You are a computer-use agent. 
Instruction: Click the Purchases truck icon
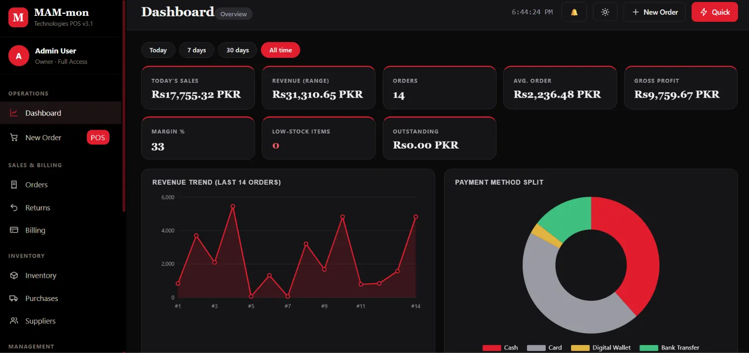tap(14, 298)
